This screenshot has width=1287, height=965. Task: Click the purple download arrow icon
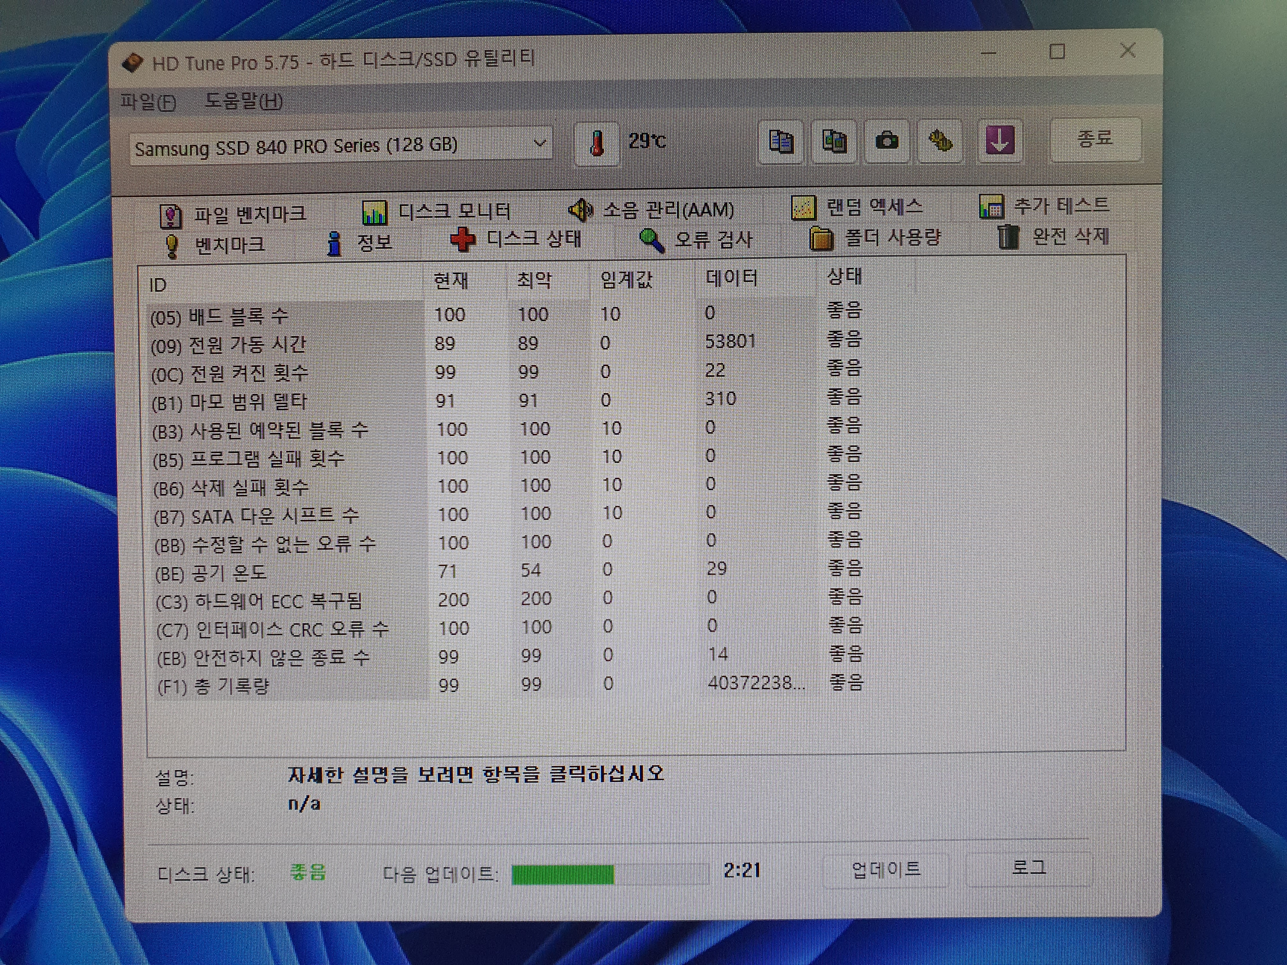pos(999,140)
